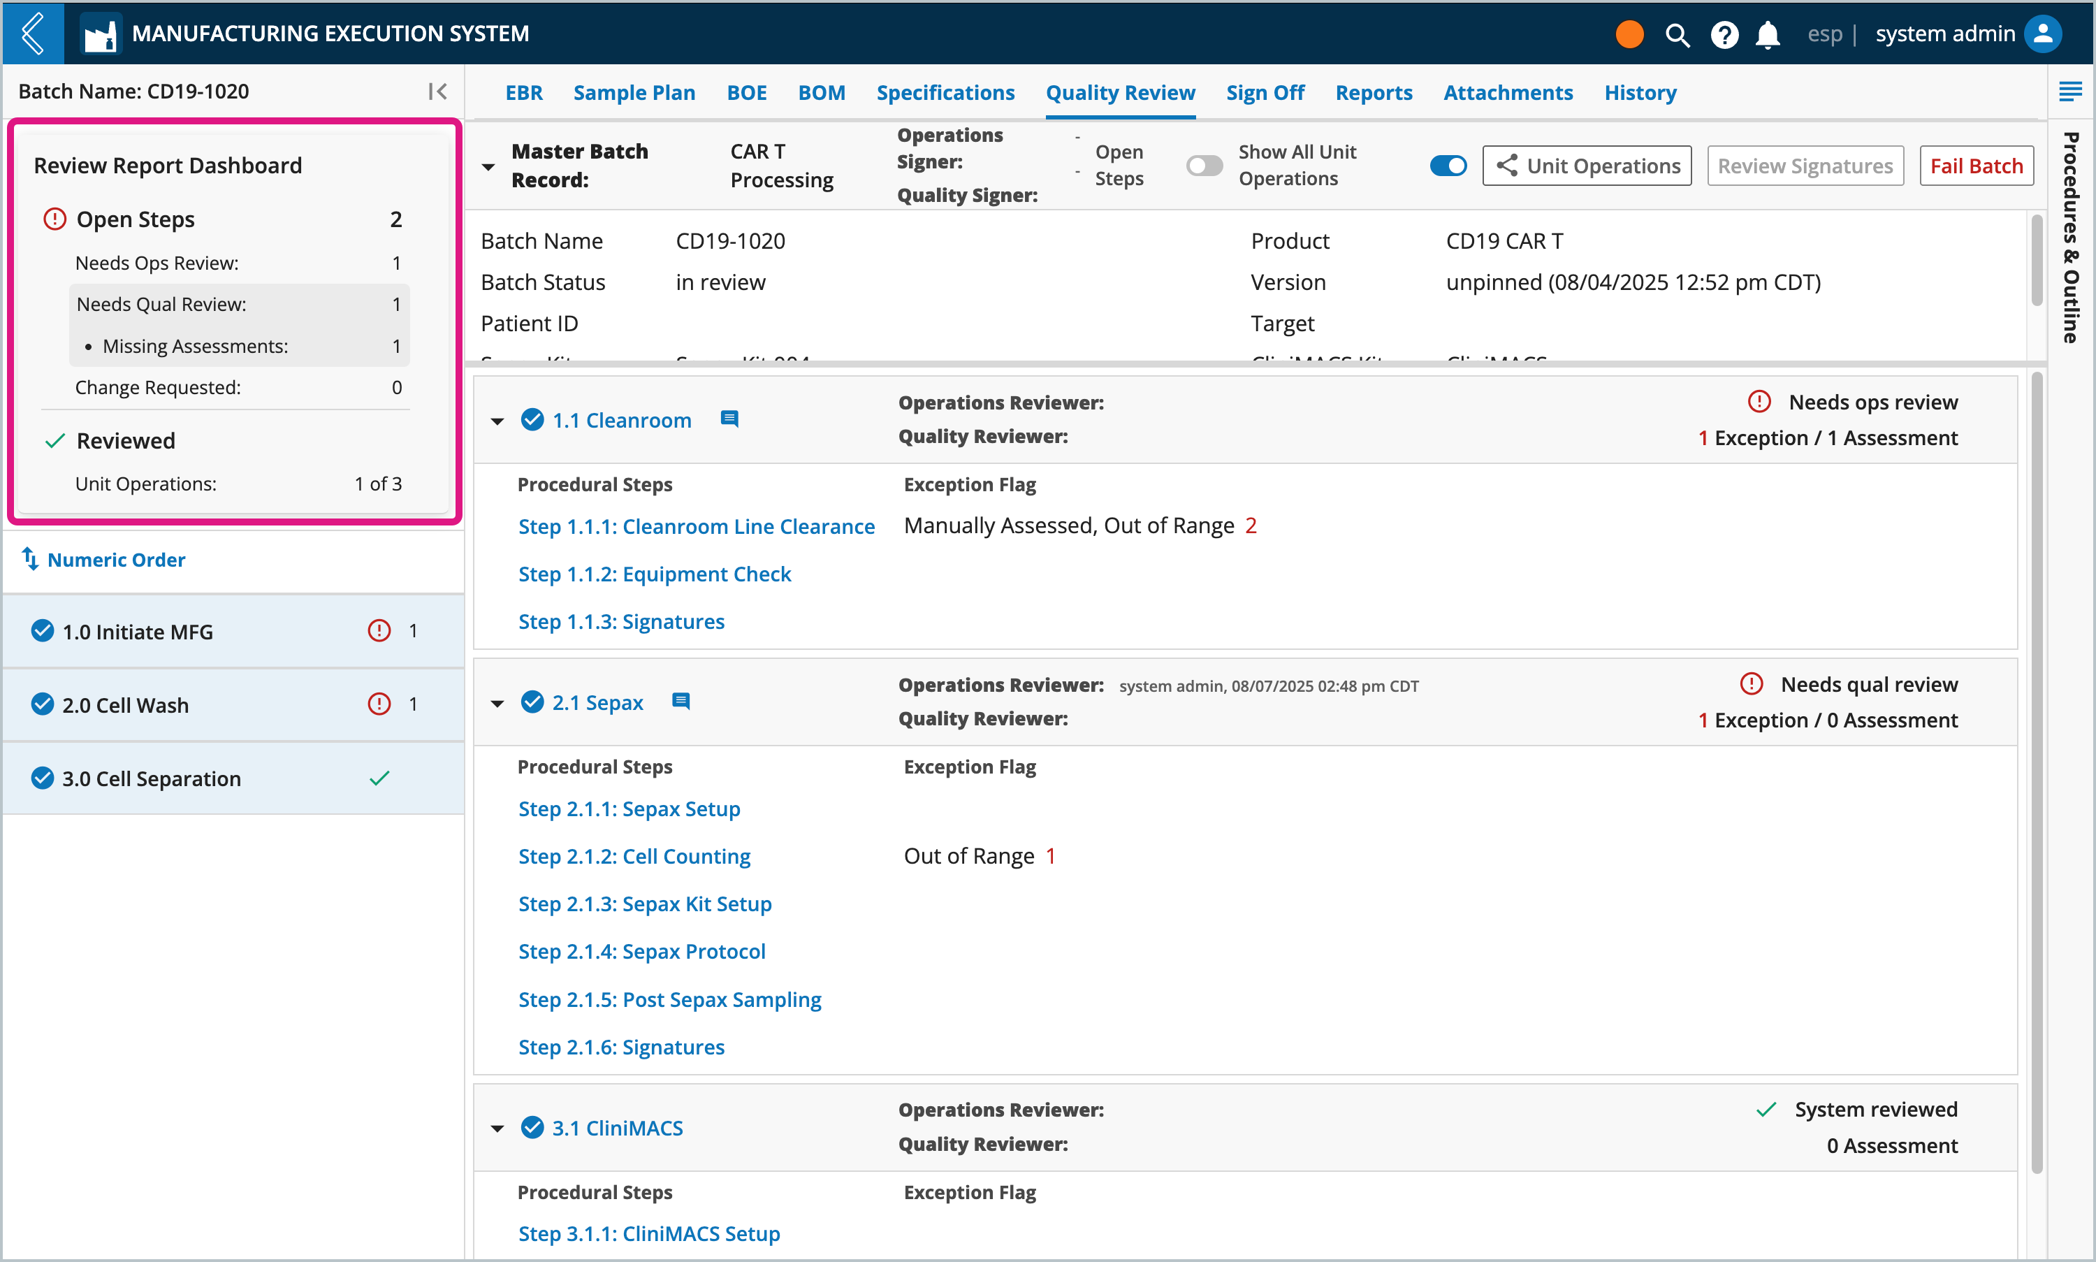Open the Attachments tab
This screenshot has width=2096, height=1262.
point(1508,93)
